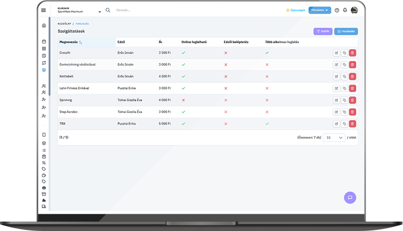Screen dimensions: 403x231
Task: Click the search magnifier icon
Action: [108, 10]
